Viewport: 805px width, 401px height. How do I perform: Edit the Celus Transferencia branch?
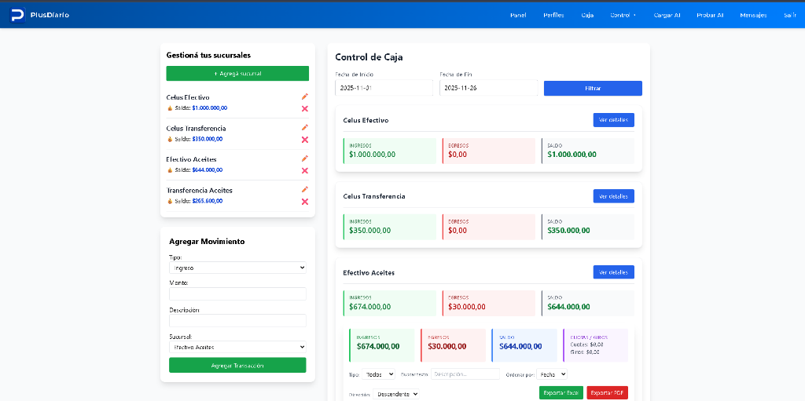point(305,127)
